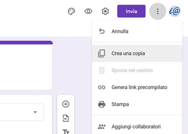Click the printer icon beside Stampa

pyautogui.click(x=102, y=104)
